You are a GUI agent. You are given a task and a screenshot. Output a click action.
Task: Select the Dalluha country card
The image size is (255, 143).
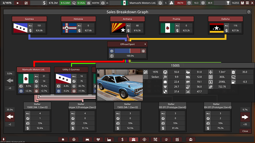tap(225, 25)
